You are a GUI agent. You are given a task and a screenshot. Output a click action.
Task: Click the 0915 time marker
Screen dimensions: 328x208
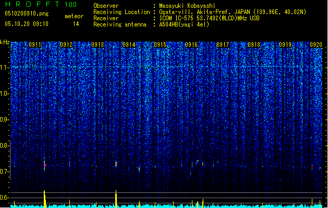(160, 45)
